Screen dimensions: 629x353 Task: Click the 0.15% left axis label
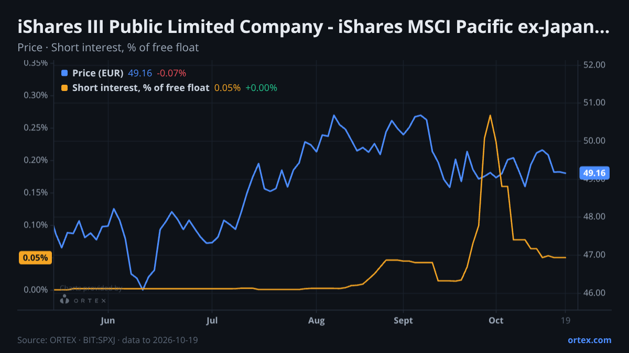35,192
